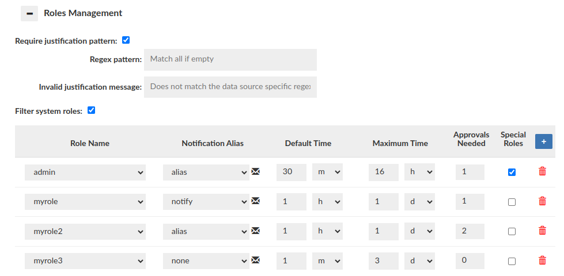Viewport: 564px width, 276px height.
Task: Click trash icon for myrole3
Action: (542, 260)
